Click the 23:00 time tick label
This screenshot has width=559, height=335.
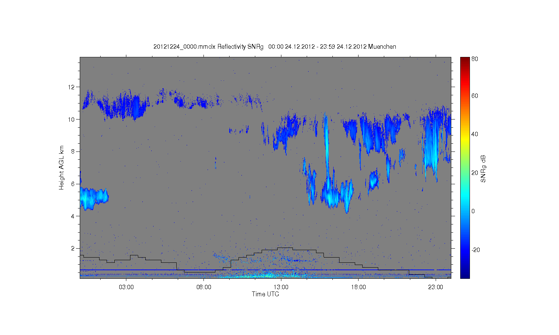tap(436, 287)
